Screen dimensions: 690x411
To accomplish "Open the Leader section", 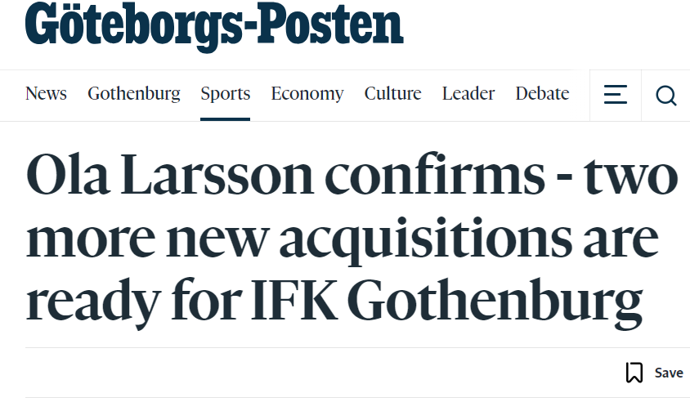I will pos(468,93).
